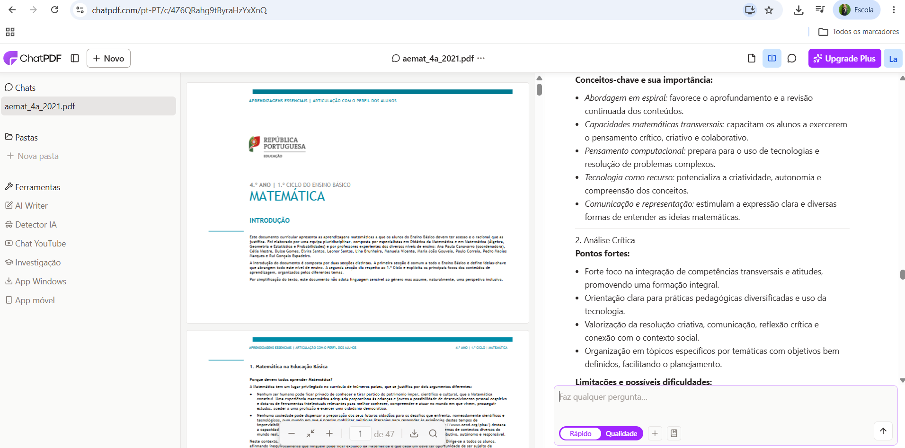Select split PDF and chat view icon
Image resolution: width=905 pixels, height=448 pixels.
(x=772, y=58)
